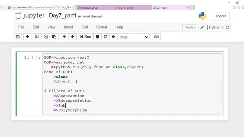This screenshot has width=244, height=137.
Task: Open the File menu
Action: pyautogui.click(x=21, y=27)
